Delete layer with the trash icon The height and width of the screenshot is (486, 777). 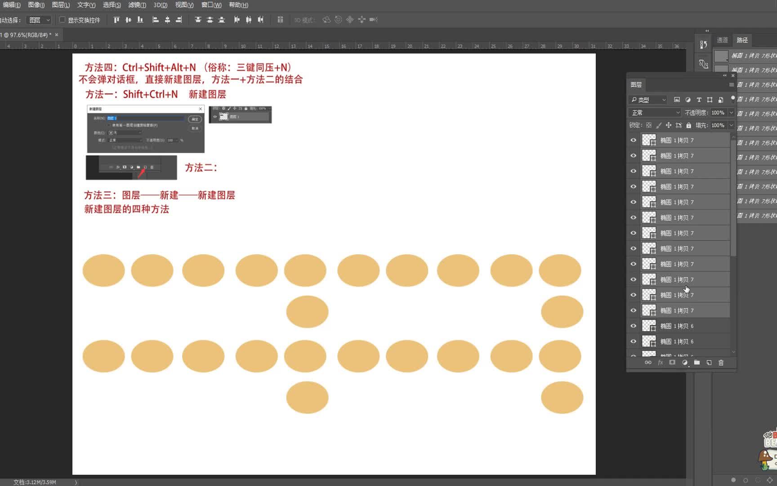point(721,363)
